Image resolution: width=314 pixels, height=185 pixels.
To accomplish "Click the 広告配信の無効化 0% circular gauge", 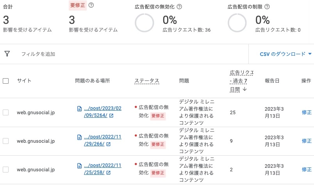I will pos(145,23).
